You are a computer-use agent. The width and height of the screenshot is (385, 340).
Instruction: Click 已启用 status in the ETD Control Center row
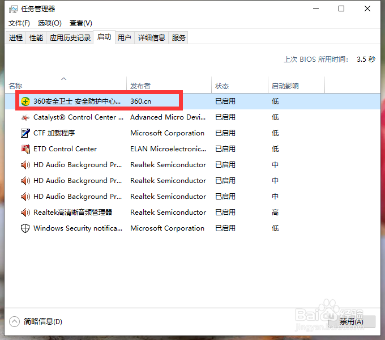(225, 149)
